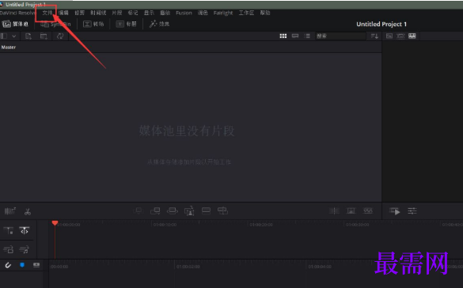
Task: Click the smart insert edit icon
Action: 139,210
